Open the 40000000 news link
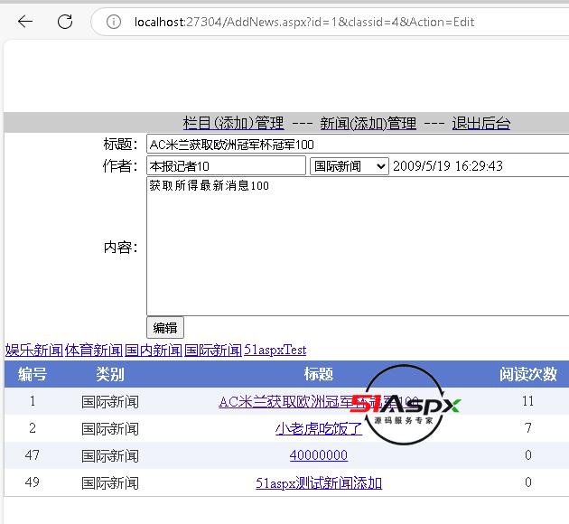Image resolution: width=569 pixels, height=524 pixels. [319, 455]
